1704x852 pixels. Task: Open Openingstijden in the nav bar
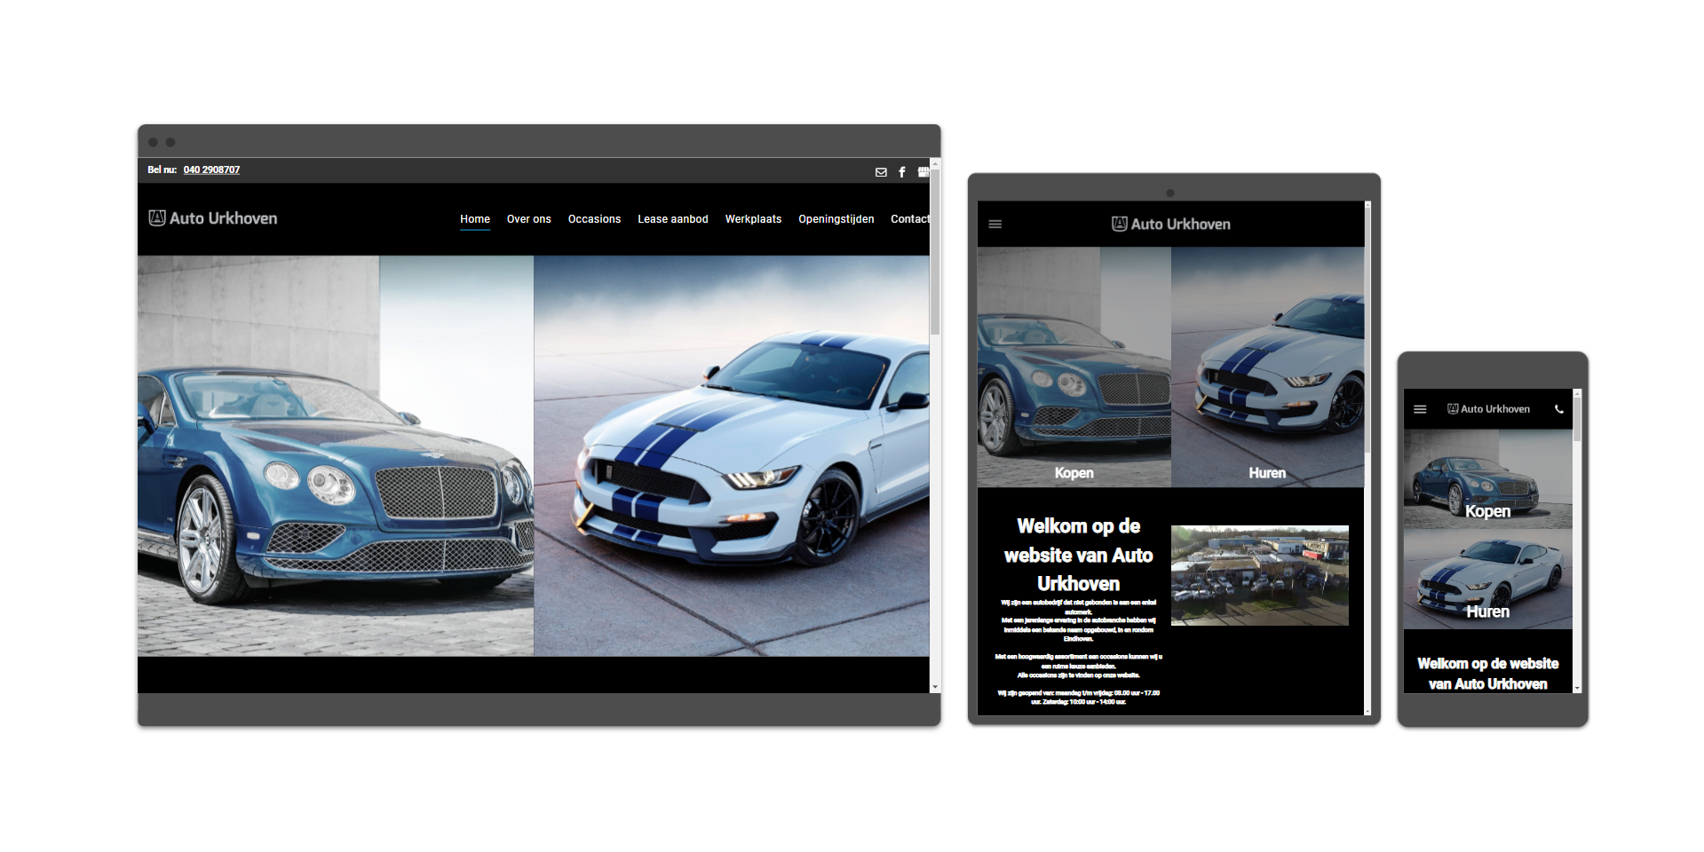coord(836,219)
